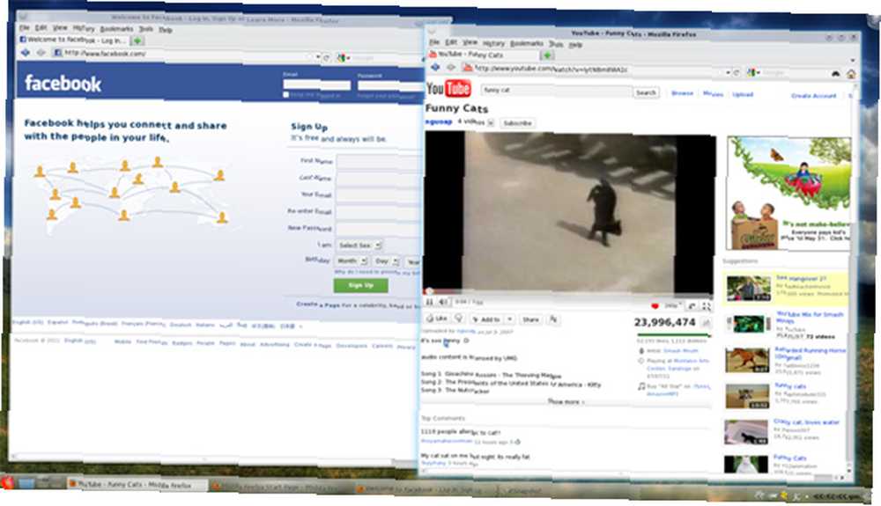This screenshot has width=881, height=506.
Task: Tick the Keep me logged in checkbox
Action: [x=286, y=95]
